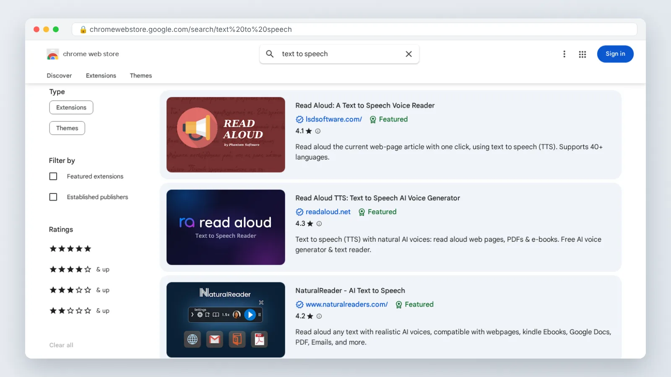Open the ra read aloud thumbnail

pyautogui.click(x=226, y=227)
